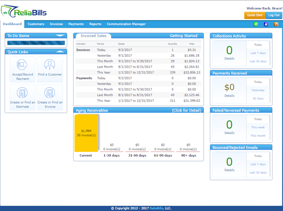Viewport: 283px width, 211px height.
Task: Click the $31,399.63 payments This Year total
Action: pos(191,101)
